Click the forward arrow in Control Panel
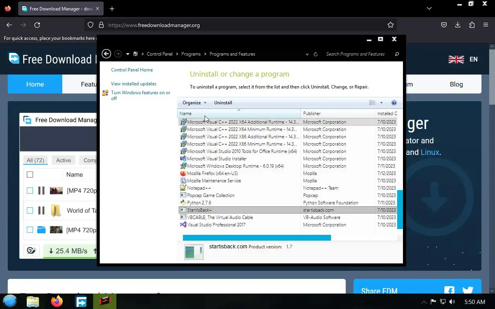Viewport: 495px width, 309px height. (x=118, y=54)
